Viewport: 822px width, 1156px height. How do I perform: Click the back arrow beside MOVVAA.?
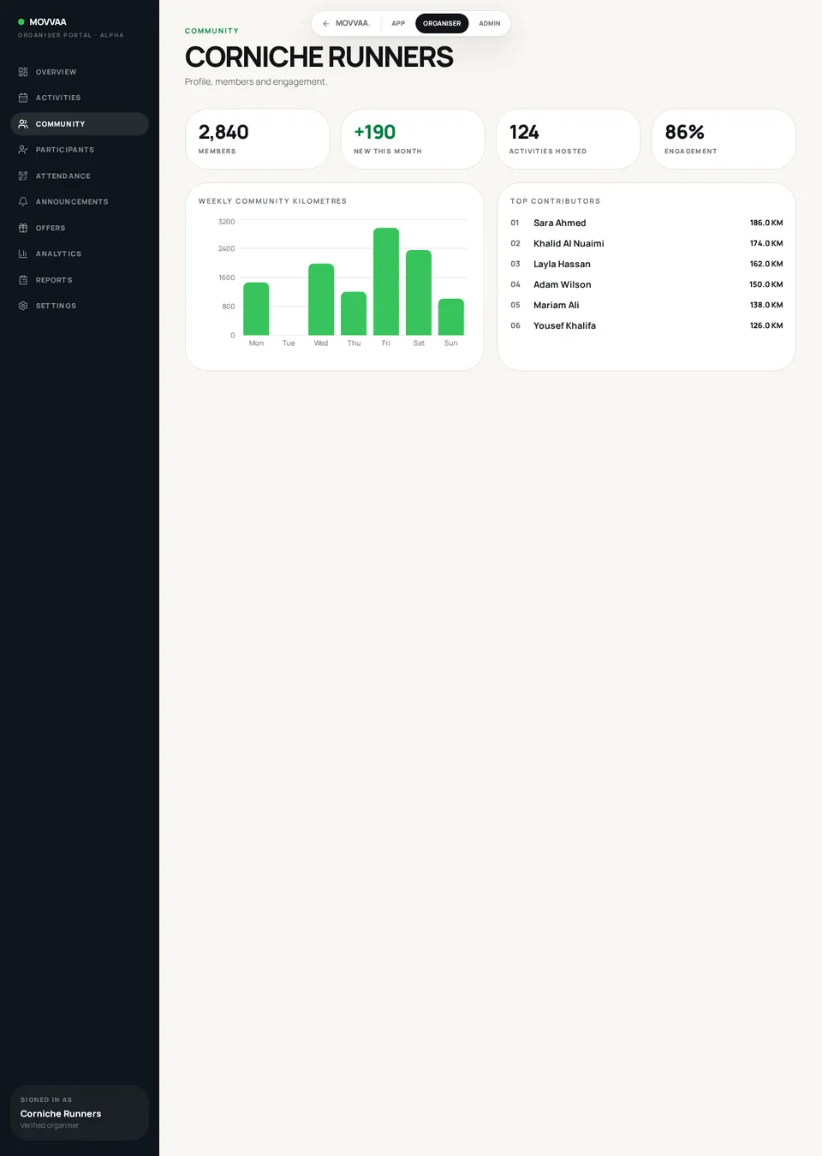[x=326, y=23]
